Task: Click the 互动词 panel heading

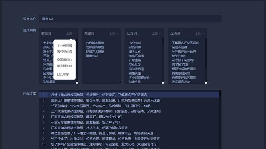Action: (175, 34)
